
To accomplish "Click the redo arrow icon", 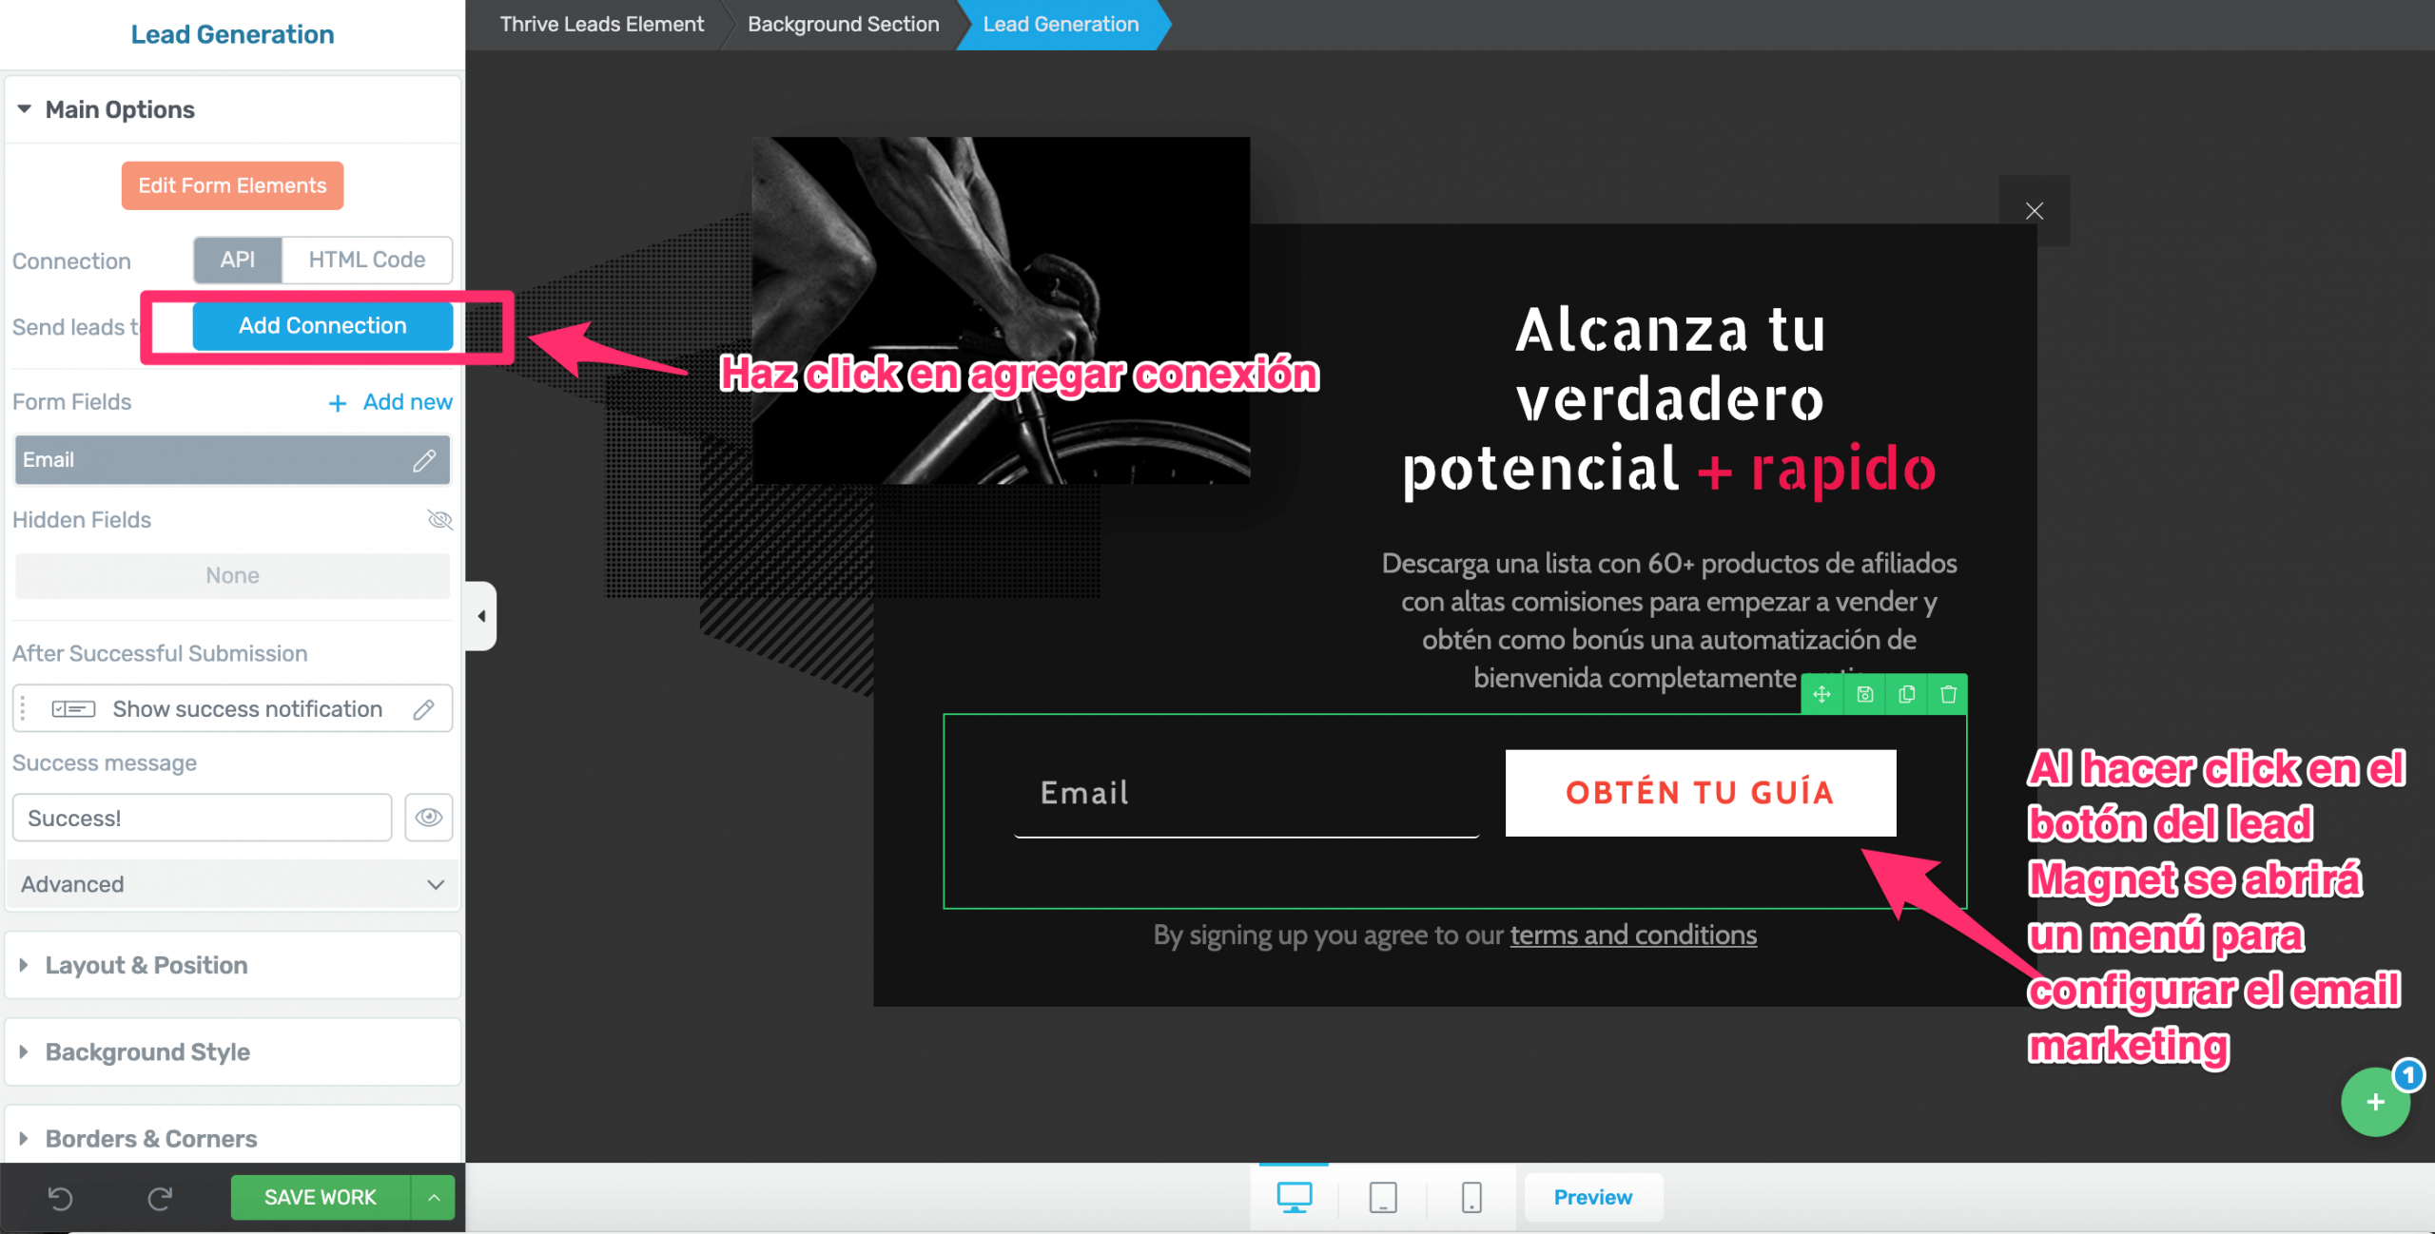I will (159, 1198).
